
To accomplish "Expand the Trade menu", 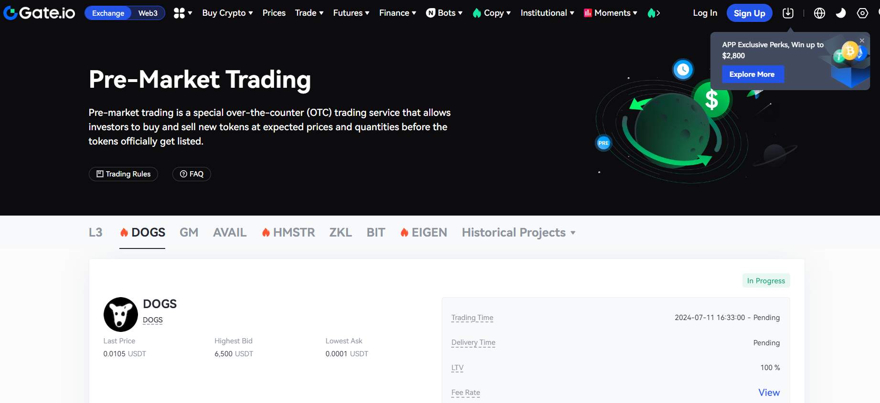I will tap(309, 13).
